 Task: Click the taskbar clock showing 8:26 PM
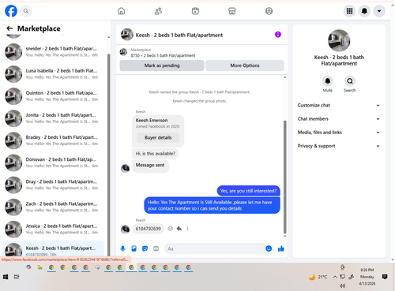click(x=367, y=277)
